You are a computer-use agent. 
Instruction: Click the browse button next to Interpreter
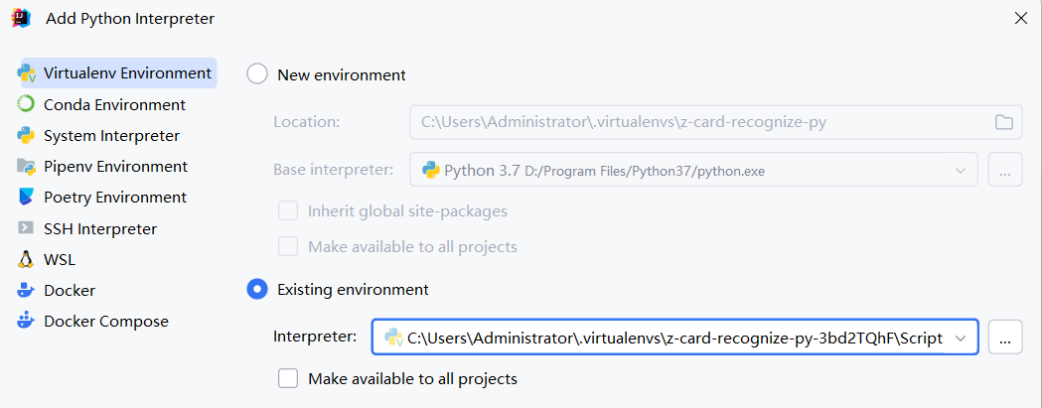coord(1005,337)
